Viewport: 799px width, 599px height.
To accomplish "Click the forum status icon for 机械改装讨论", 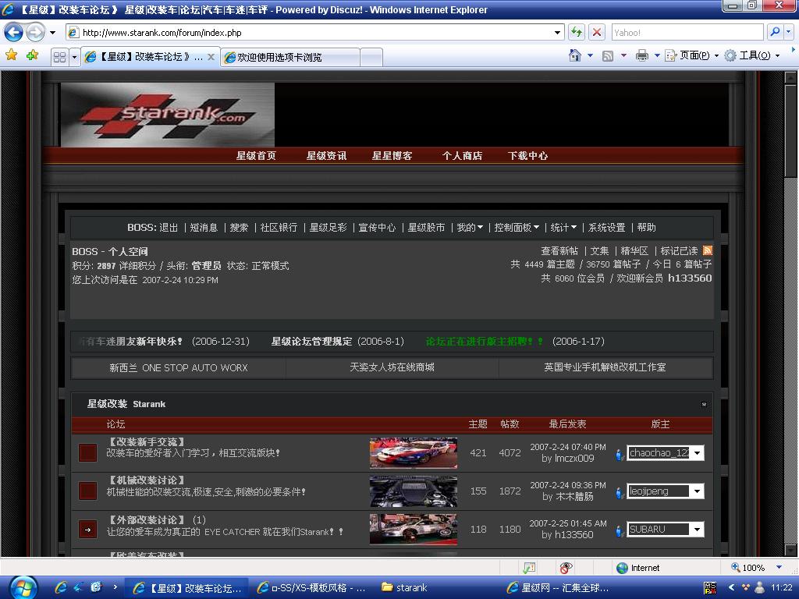I will [x=87, y=491].
